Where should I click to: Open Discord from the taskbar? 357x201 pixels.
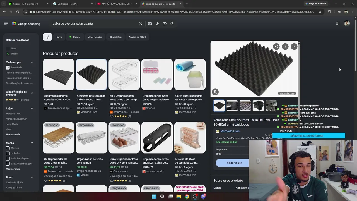pos(203,197)
